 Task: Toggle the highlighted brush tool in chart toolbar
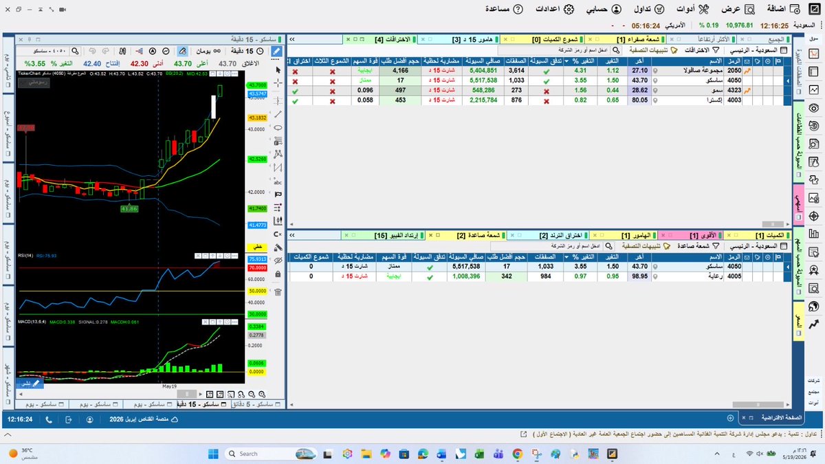182,51
